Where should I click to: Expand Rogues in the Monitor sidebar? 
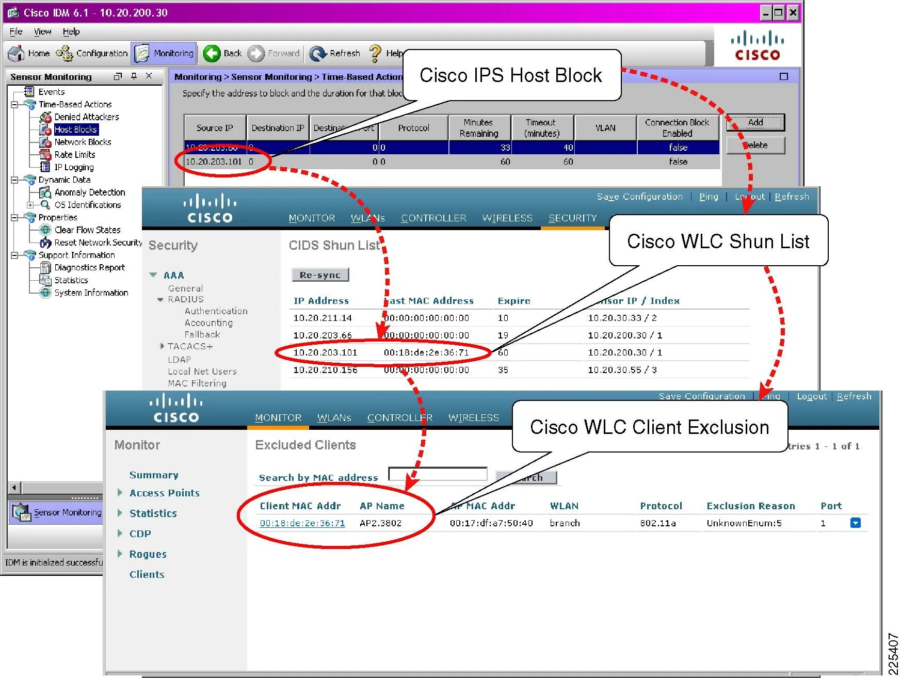tap(120, 554)
